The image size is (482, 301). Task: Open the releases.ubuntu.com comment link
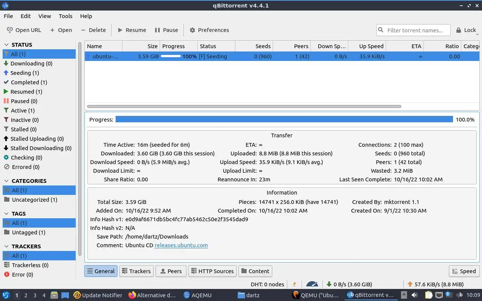[181, 245]
